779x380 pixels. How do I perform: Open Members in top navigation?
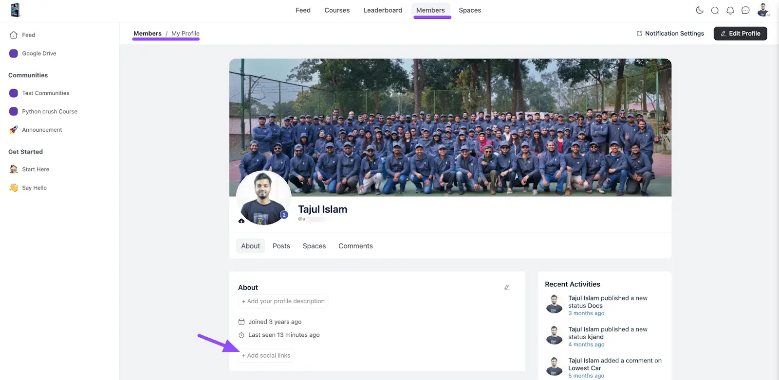pyautogui.click(x=430, y=10)
